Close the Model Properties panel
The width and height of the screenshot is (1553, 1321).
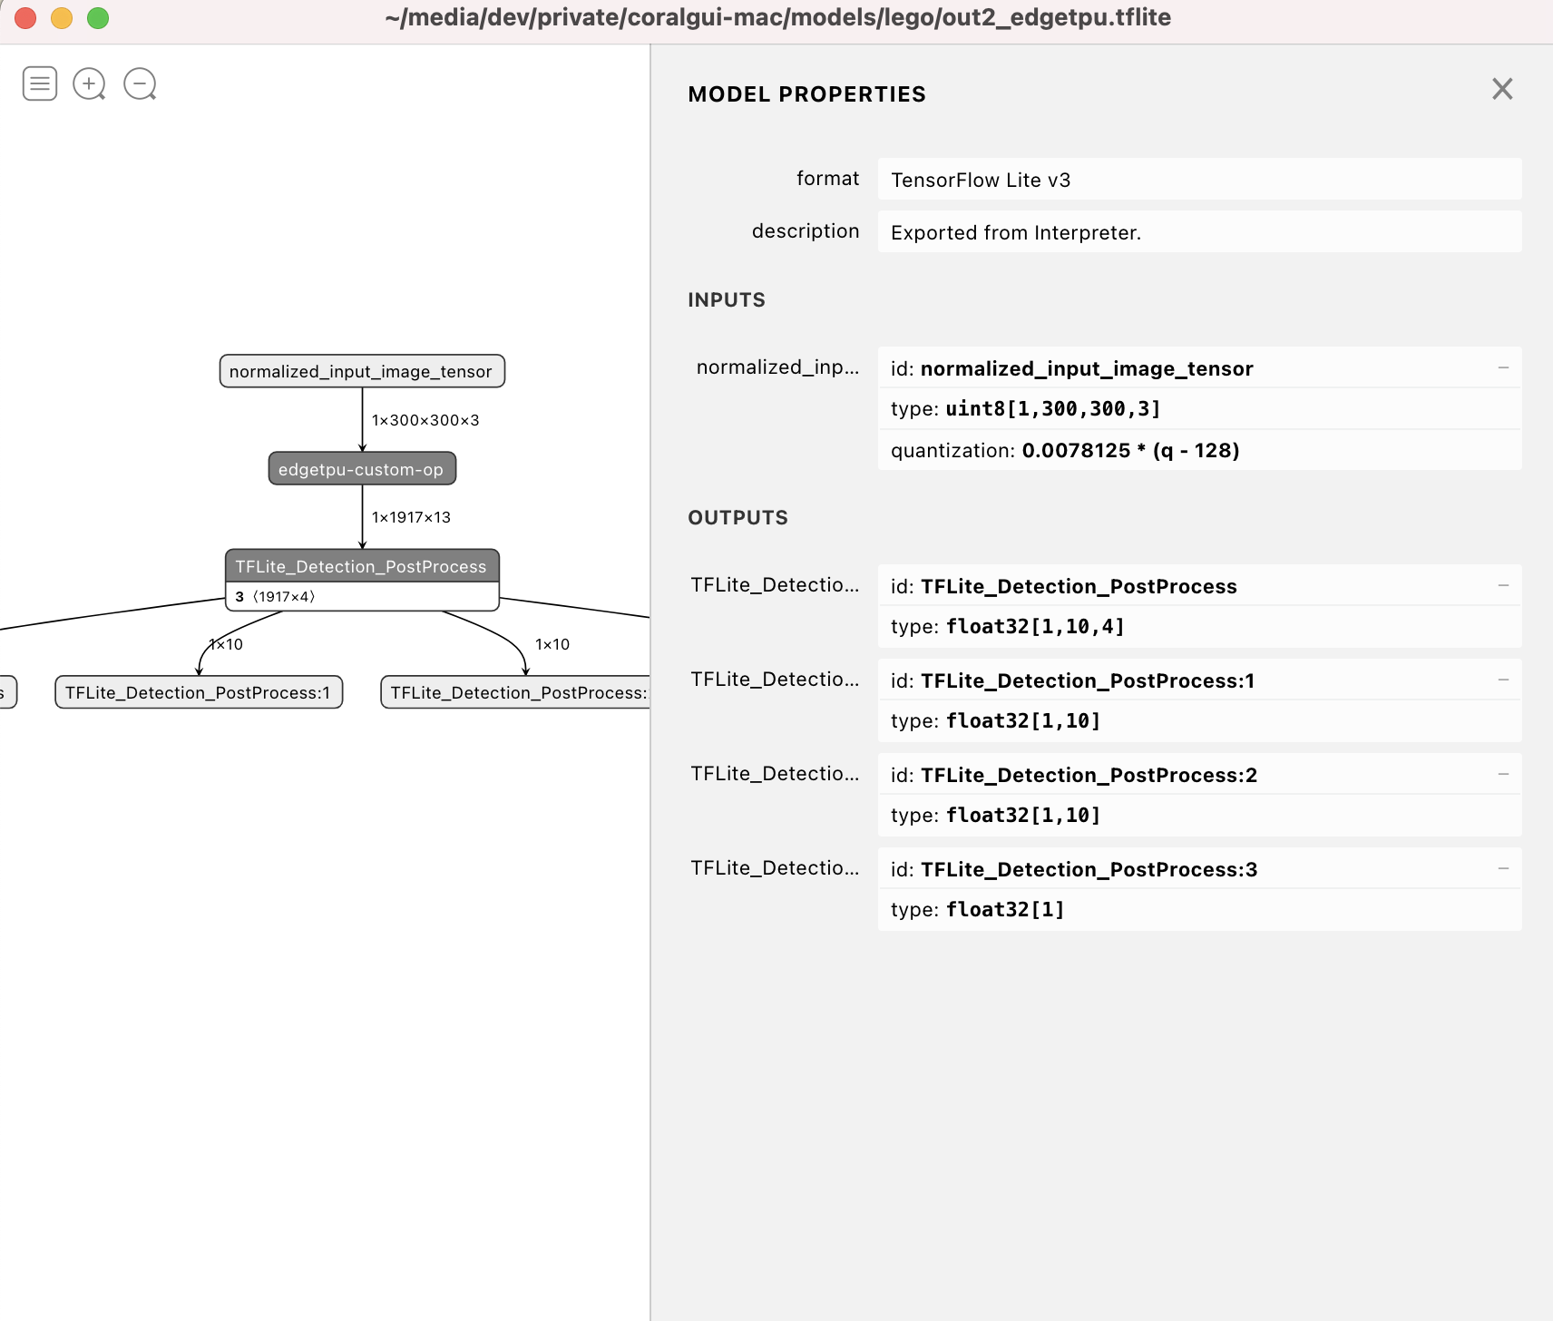1502,89
